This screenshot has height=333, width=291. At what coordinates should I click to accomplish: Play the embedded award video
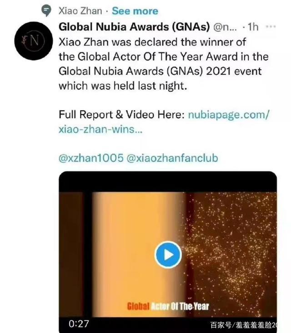pos(168,255)
